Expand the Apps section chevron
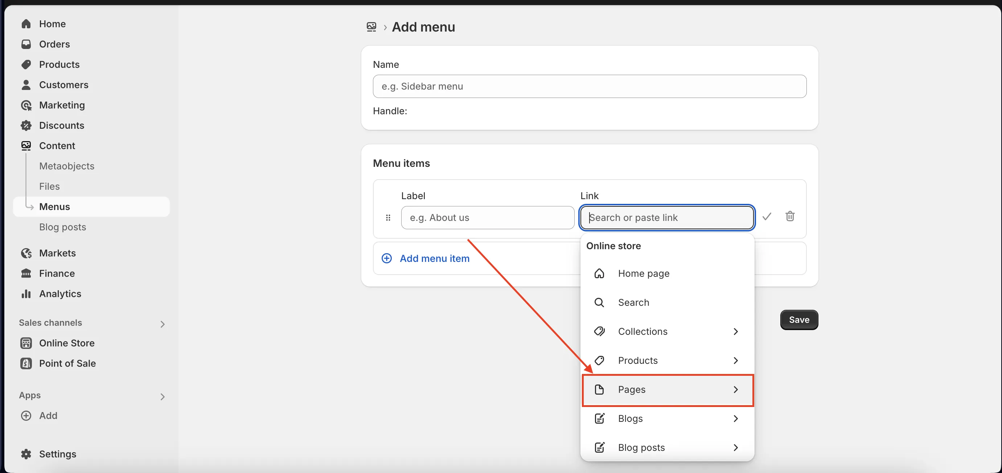The width and height of the screenshot is (1002, 473). coord(163,396)
